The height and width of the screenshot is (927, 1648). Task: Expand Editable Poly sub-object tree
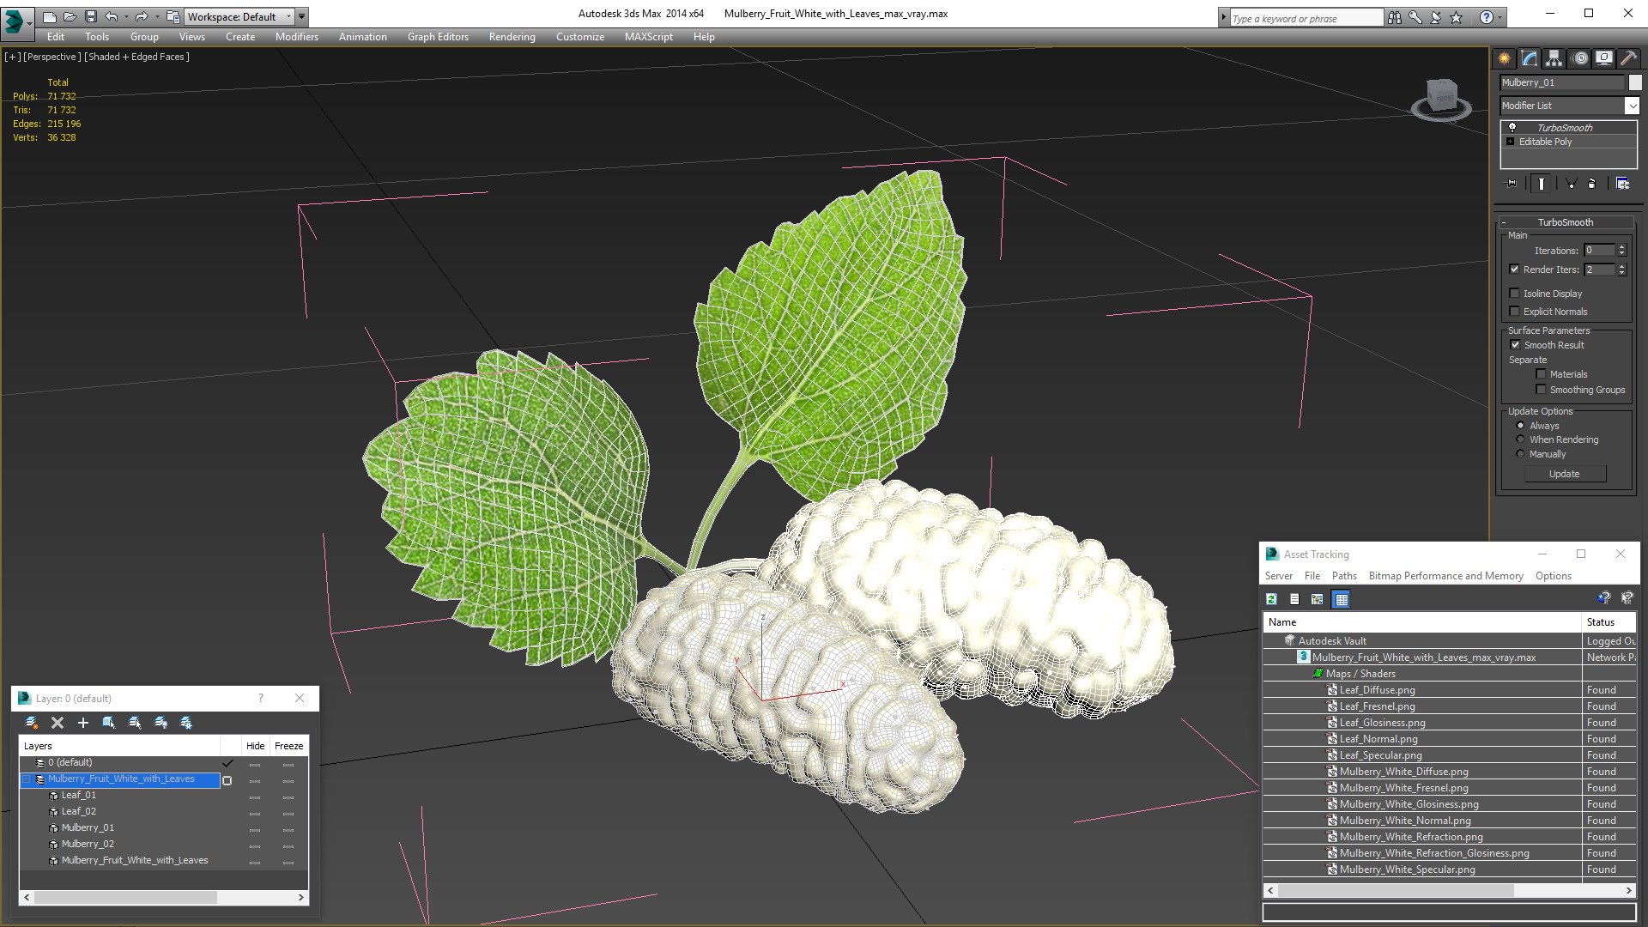click(1511, 142)
